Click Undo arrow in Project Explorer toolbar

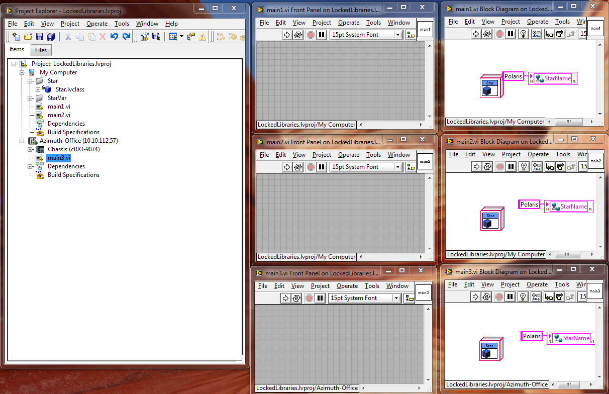click(115, 37)
